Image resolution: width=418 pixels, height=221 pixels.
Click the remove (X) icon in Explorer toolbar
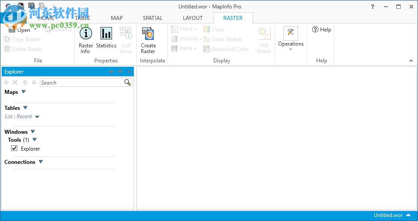coord(15,82)
